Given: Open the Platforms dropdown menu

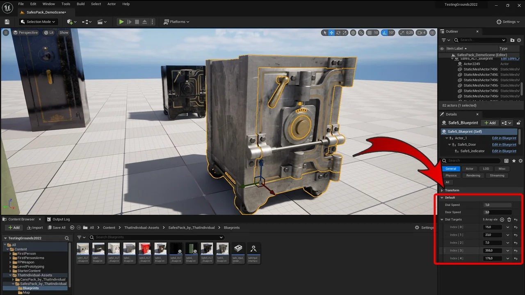Looking at the screenshot, I should coord(176,22).
